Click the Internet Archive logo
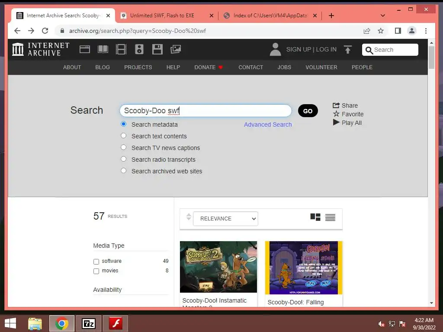This screenshot has width=443, height=332. pyautogui.click(x=41, y=49)
